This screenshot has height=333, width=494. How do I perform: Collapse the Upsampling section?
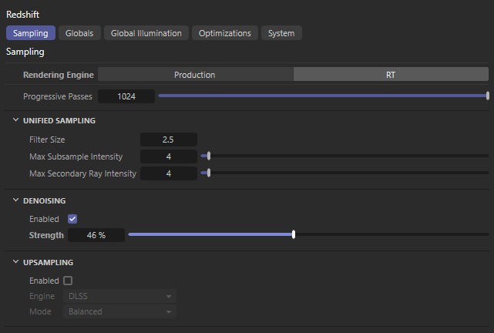17,262
